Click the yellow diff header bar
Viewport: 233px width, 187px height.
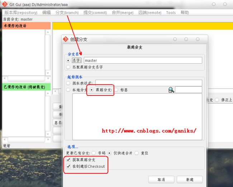(x=143, y=26)
